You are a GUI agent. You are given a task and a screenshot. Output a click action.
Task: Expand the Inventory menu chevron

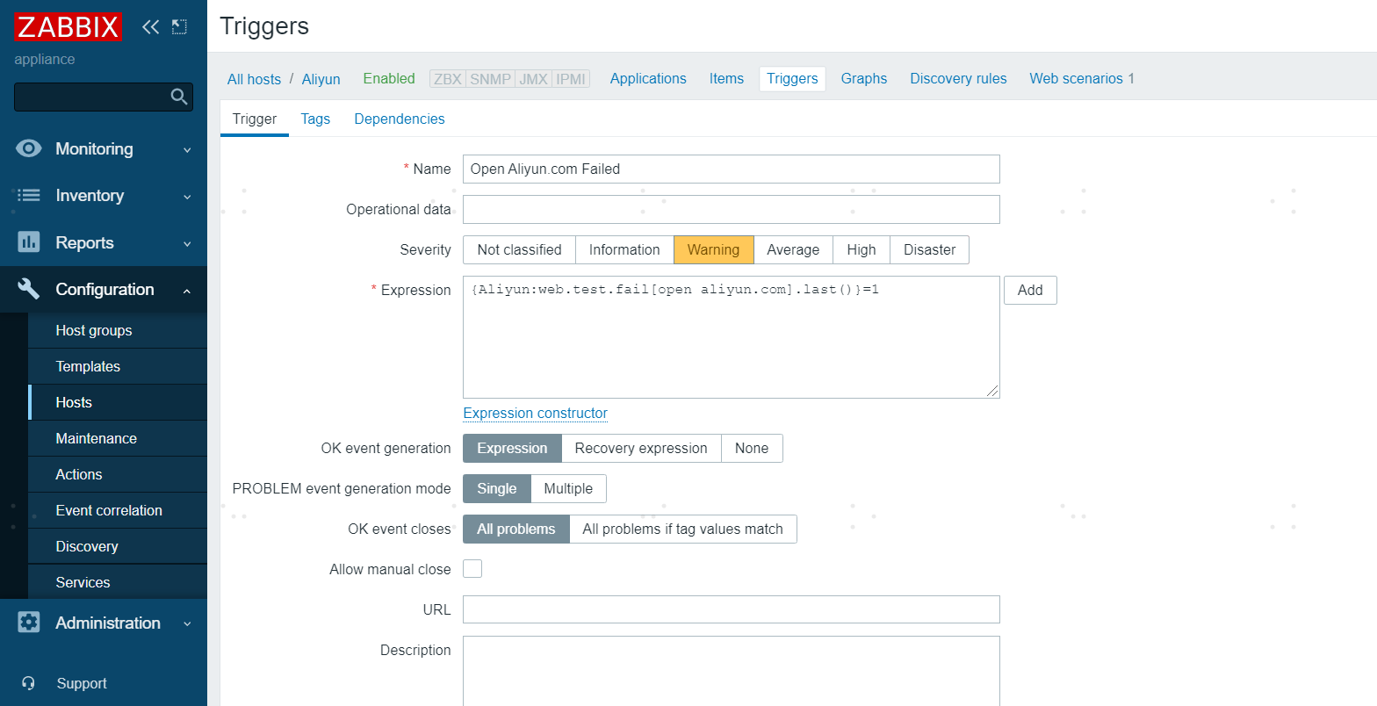pos(187,197)
